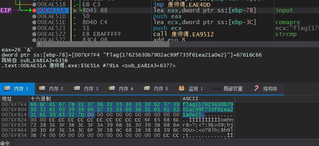Click the opcode bytes 8D4D C4

95,22
